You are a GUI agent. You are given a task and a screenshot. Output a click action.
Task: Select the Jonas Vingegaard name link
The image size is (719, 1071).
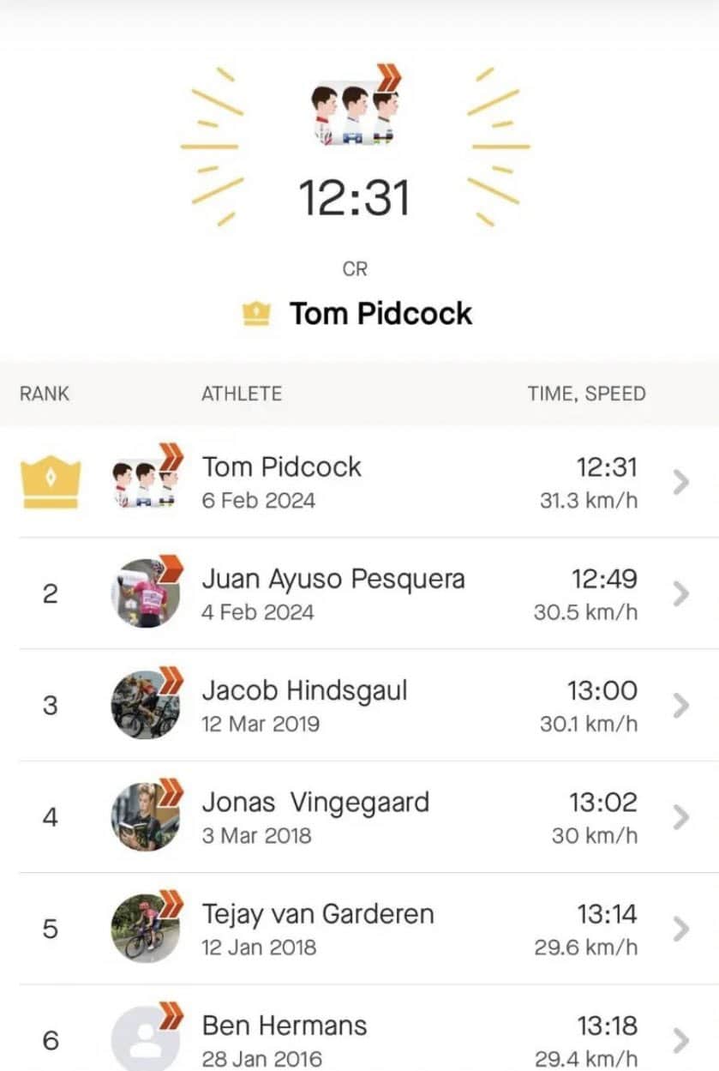pos(315,803)
